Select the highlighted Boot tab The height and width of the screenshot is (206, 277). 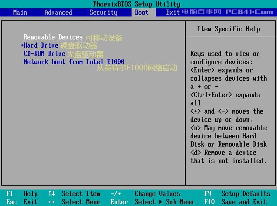(142, 12)
